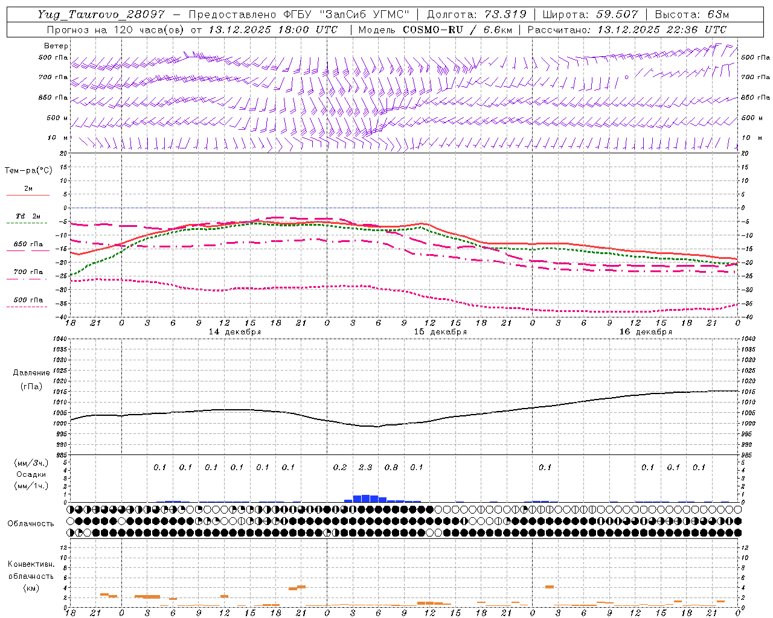Click the "Высота: 63м" field
The width and height of the screenshot is (773, 618).
coord(691,14)
